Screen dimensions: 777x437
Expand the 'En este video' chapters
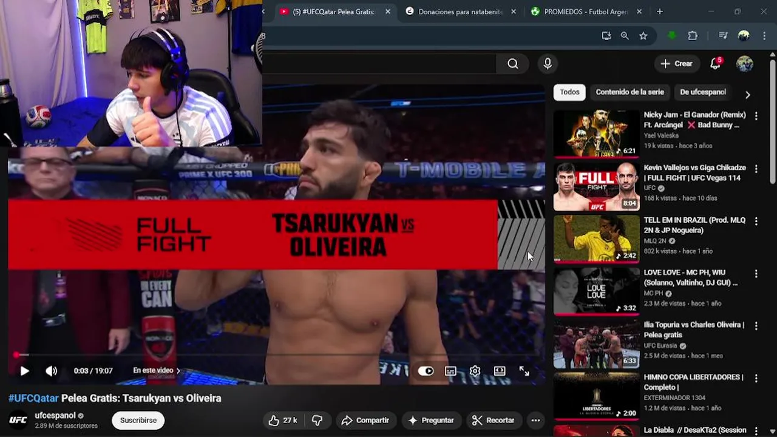pos(157,370)
